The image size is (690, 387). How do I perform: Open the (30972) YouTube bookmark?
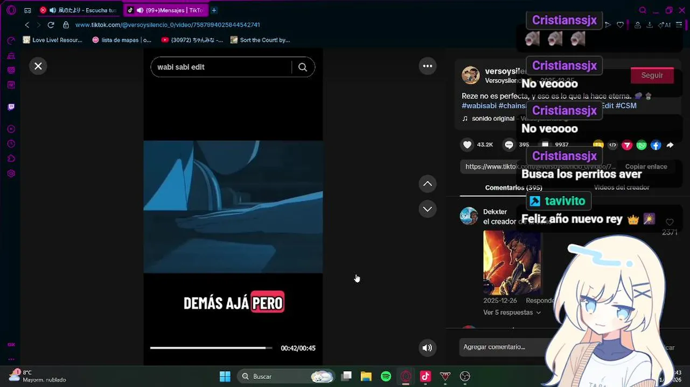pos(192,40)
